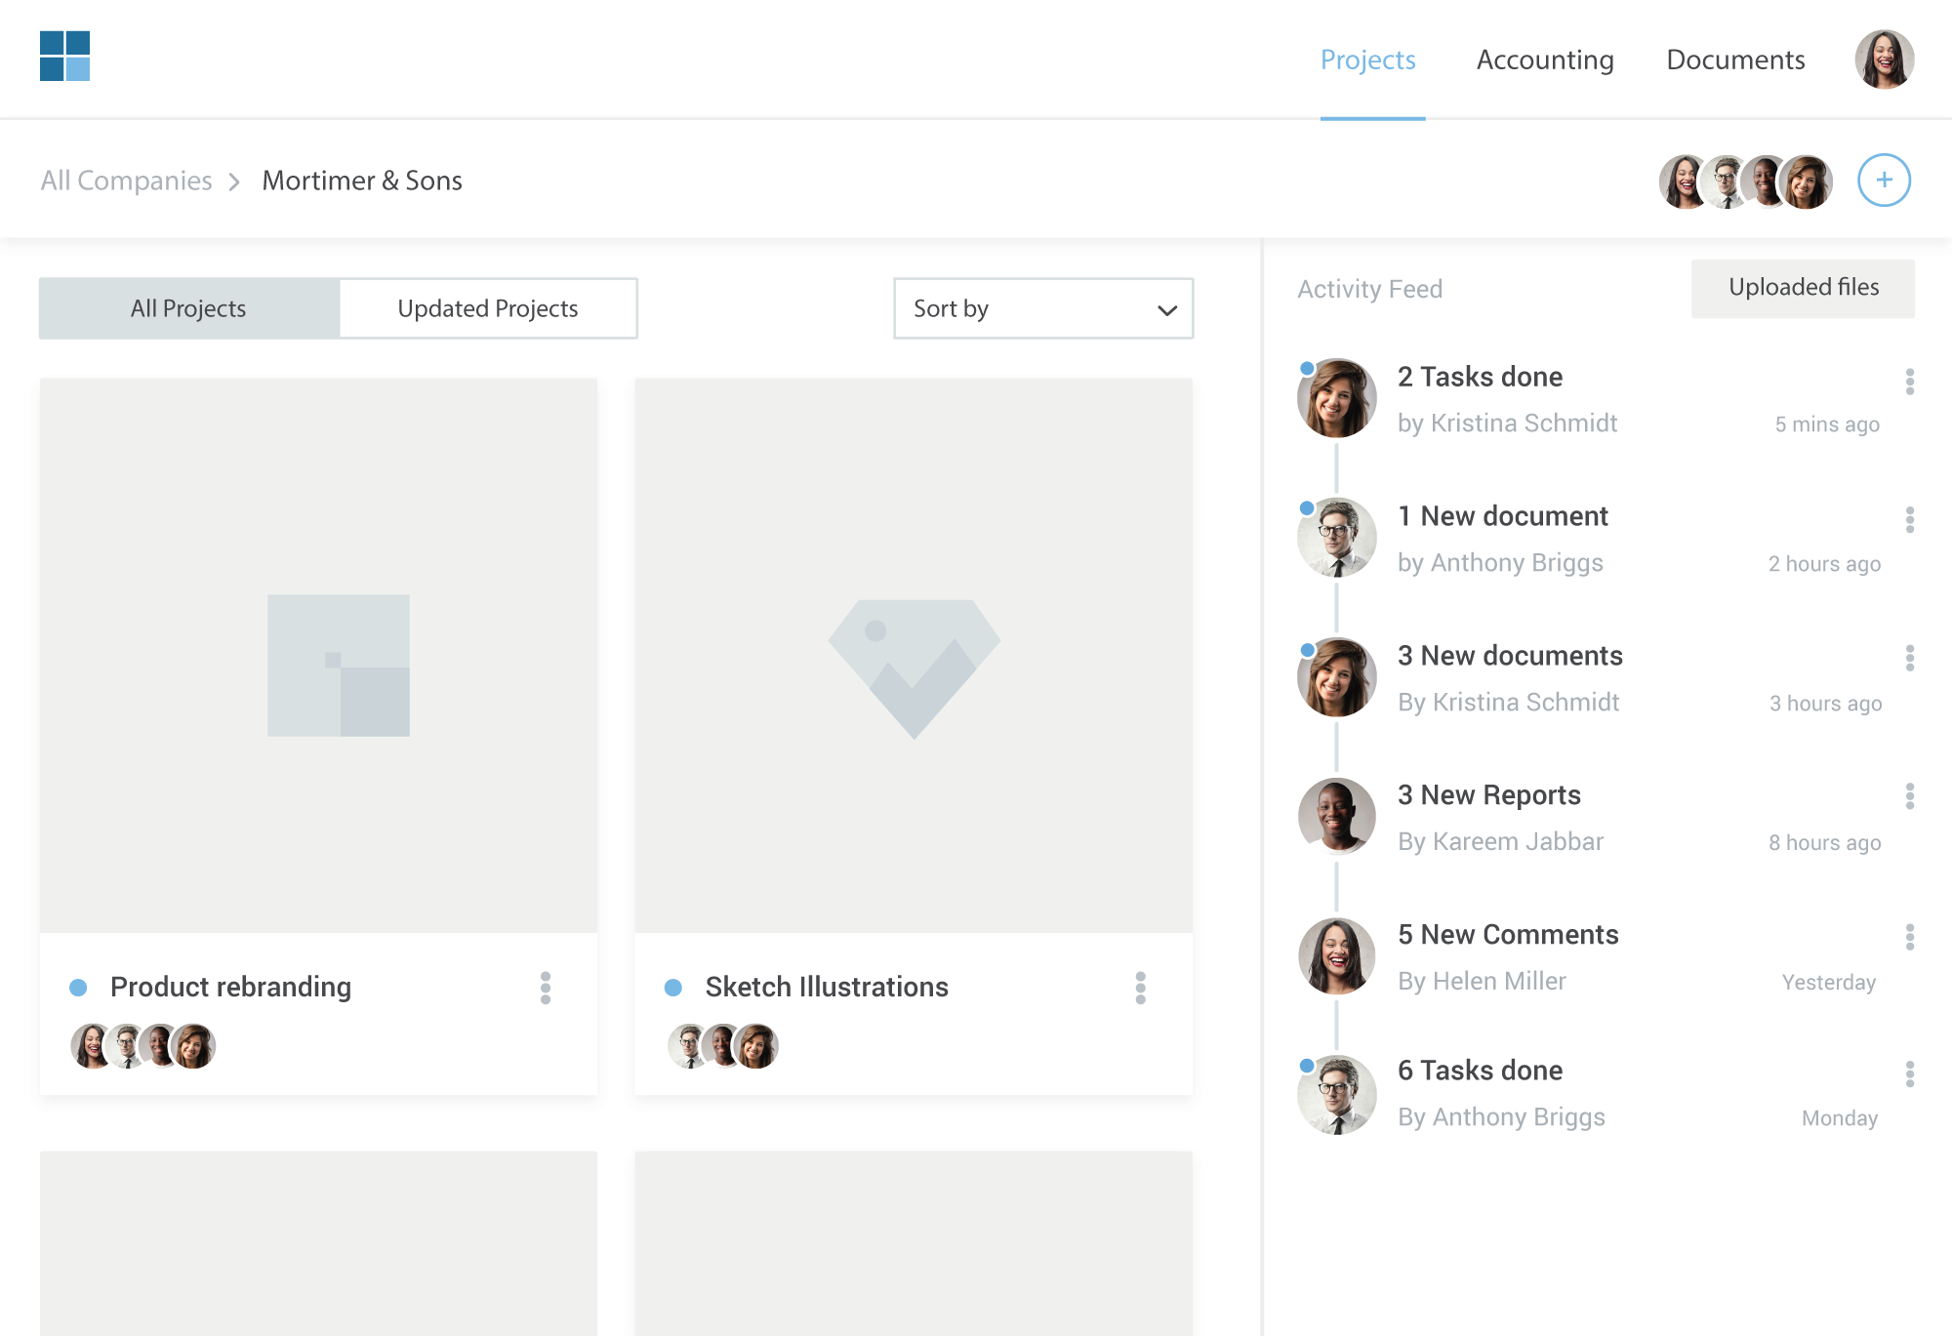Screen dimensions: 1952x1336
Task: Expand the Sort by dropdown
Action: click(1042, 308)
